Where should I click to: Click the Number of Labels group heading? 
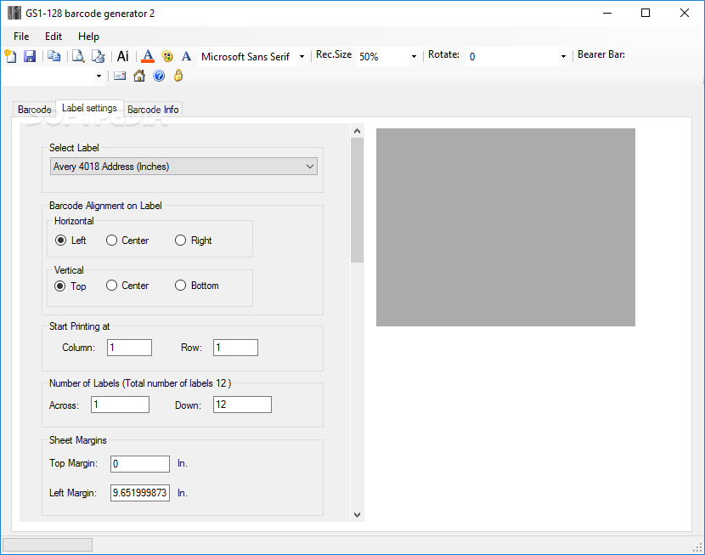click(140, 383)
